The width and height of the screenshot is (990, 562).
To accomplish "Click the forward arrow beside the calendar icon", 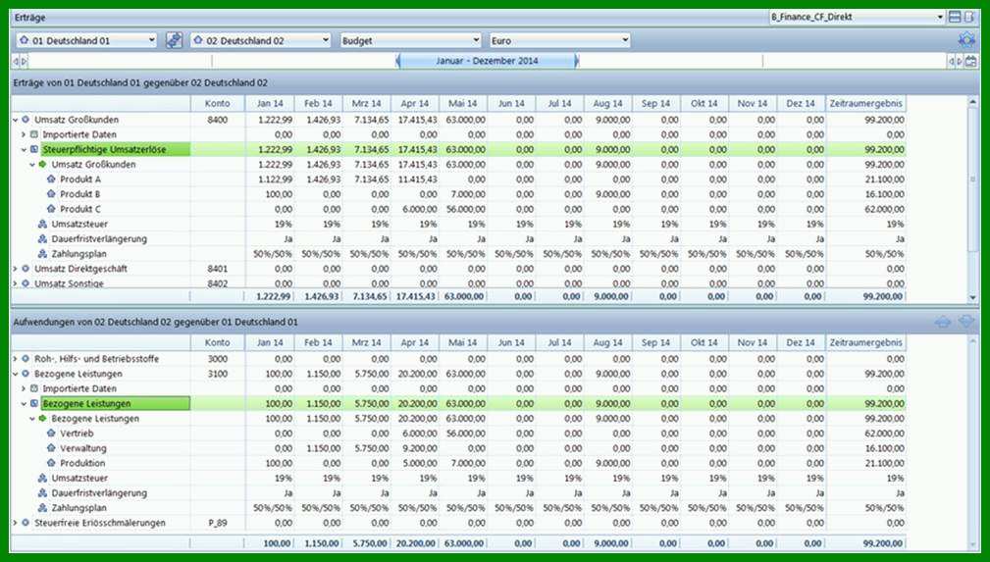I will [960, 61].
